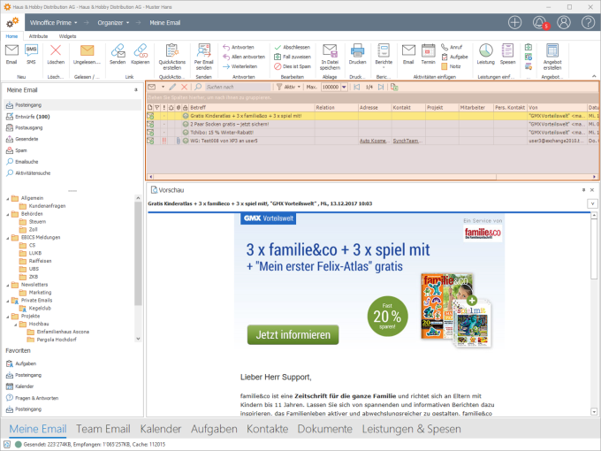Insert a Notiz activity

451,66
